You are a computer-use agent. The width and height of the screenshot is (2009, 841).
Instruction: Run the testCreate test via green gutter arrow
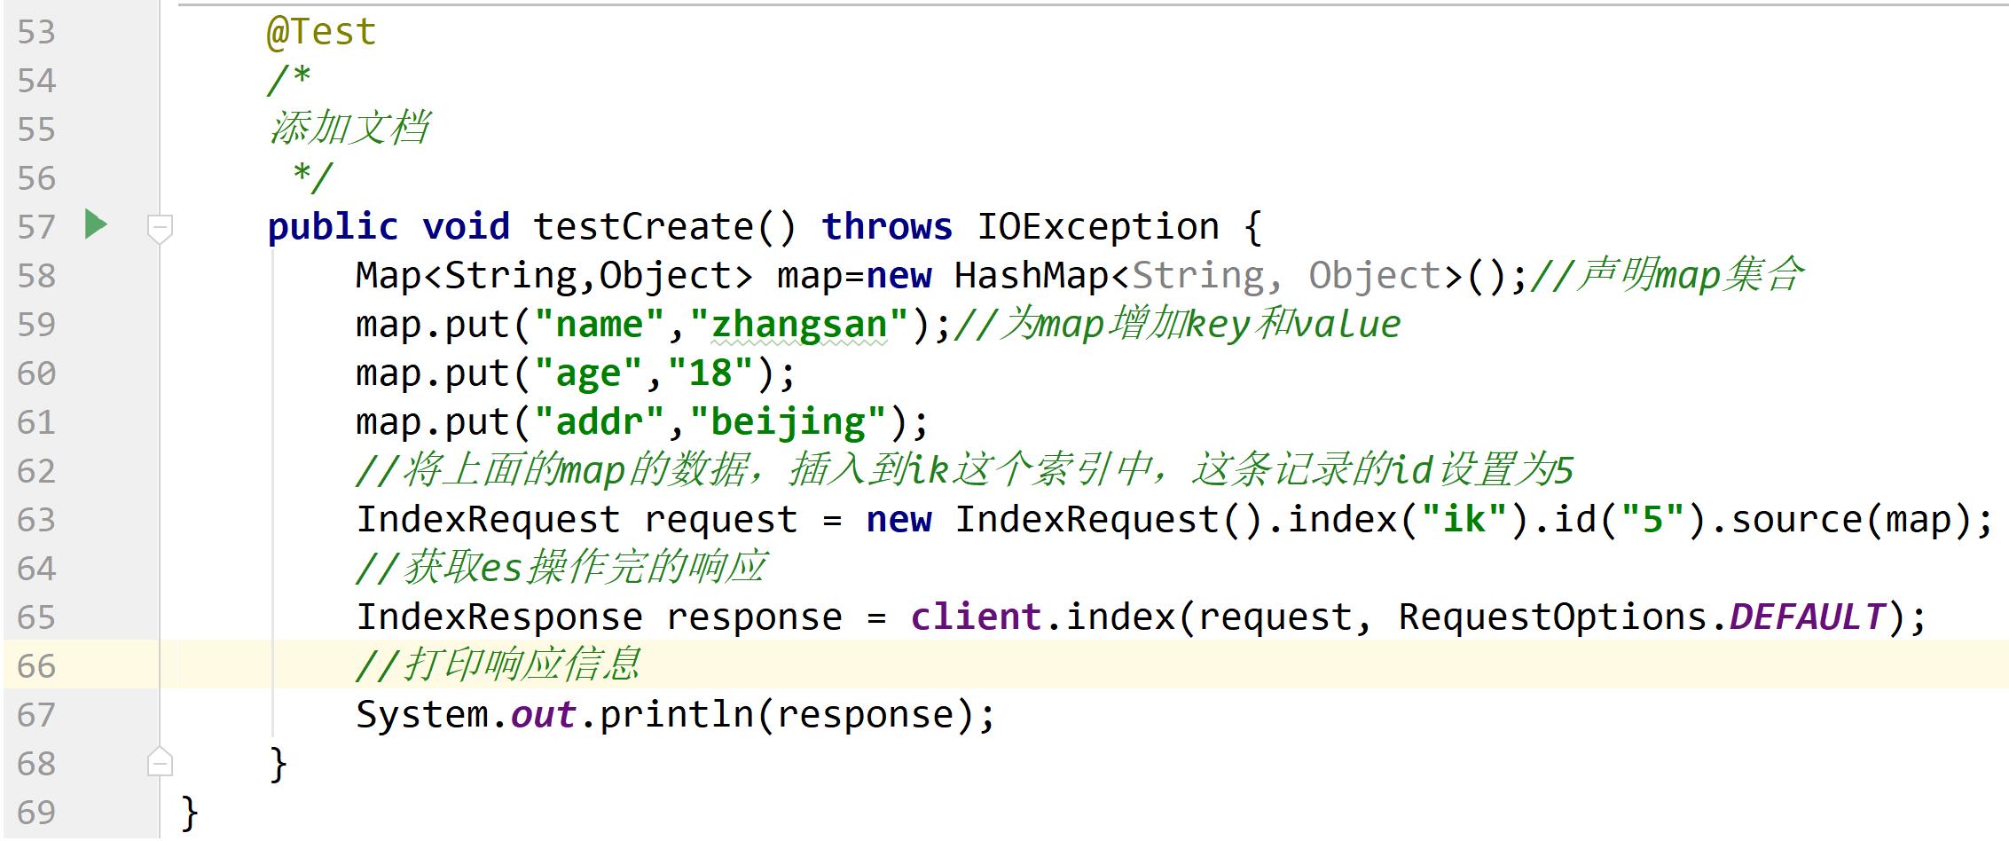coord(96,224)
